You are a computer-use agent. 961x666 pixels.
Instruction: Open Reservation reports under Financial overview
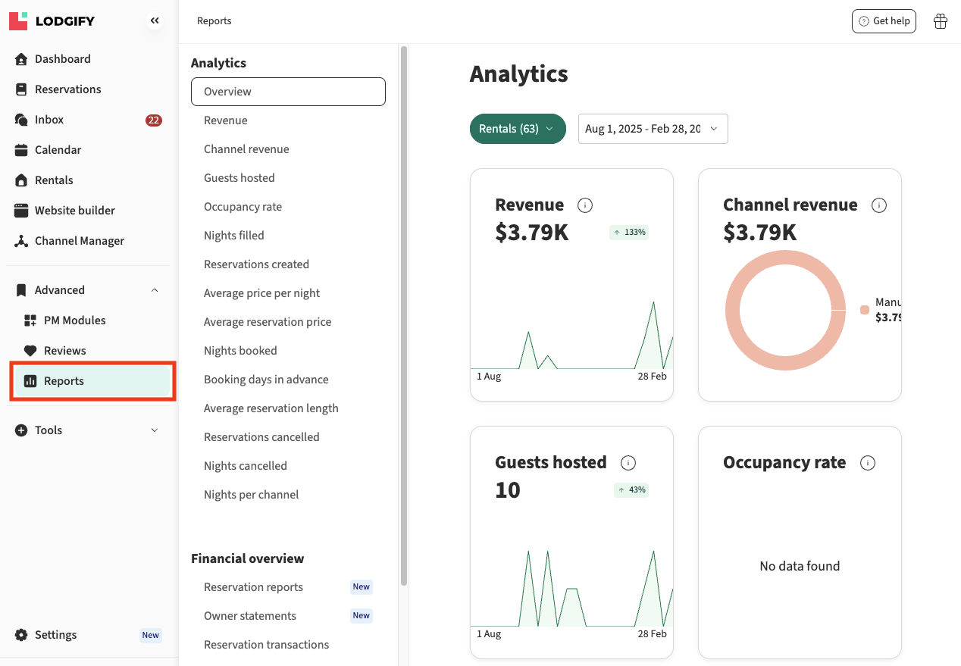(253, 587)
